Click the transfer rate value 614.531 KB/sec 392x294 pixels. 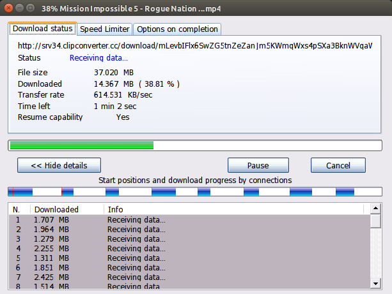[123, 95]
